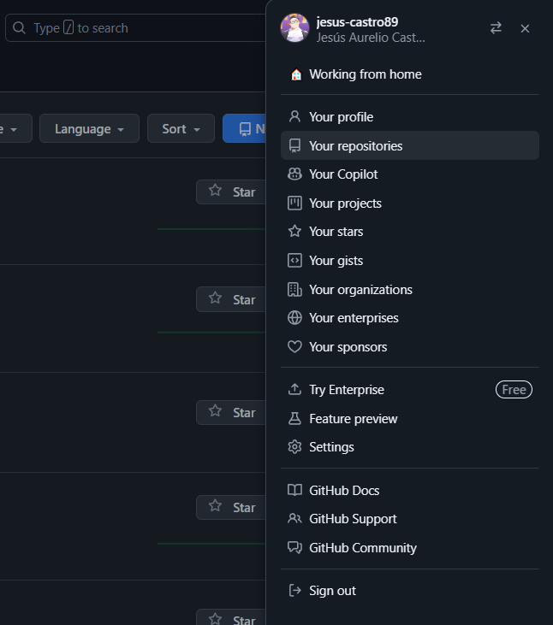Viewport: 553px width, 625px height.
Task: Click the blue New repository button
Action: [244, 128]
